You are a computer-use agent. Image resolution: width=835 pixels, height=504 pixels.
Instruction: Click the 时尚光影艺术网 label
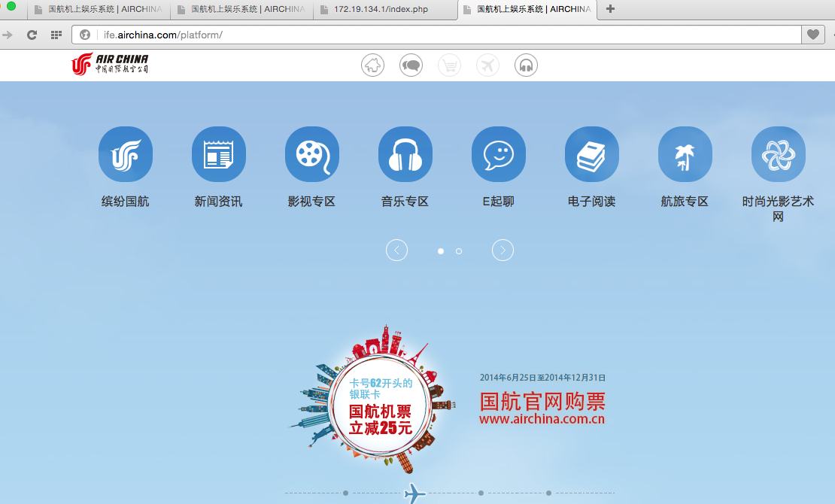tap(778, 209)
